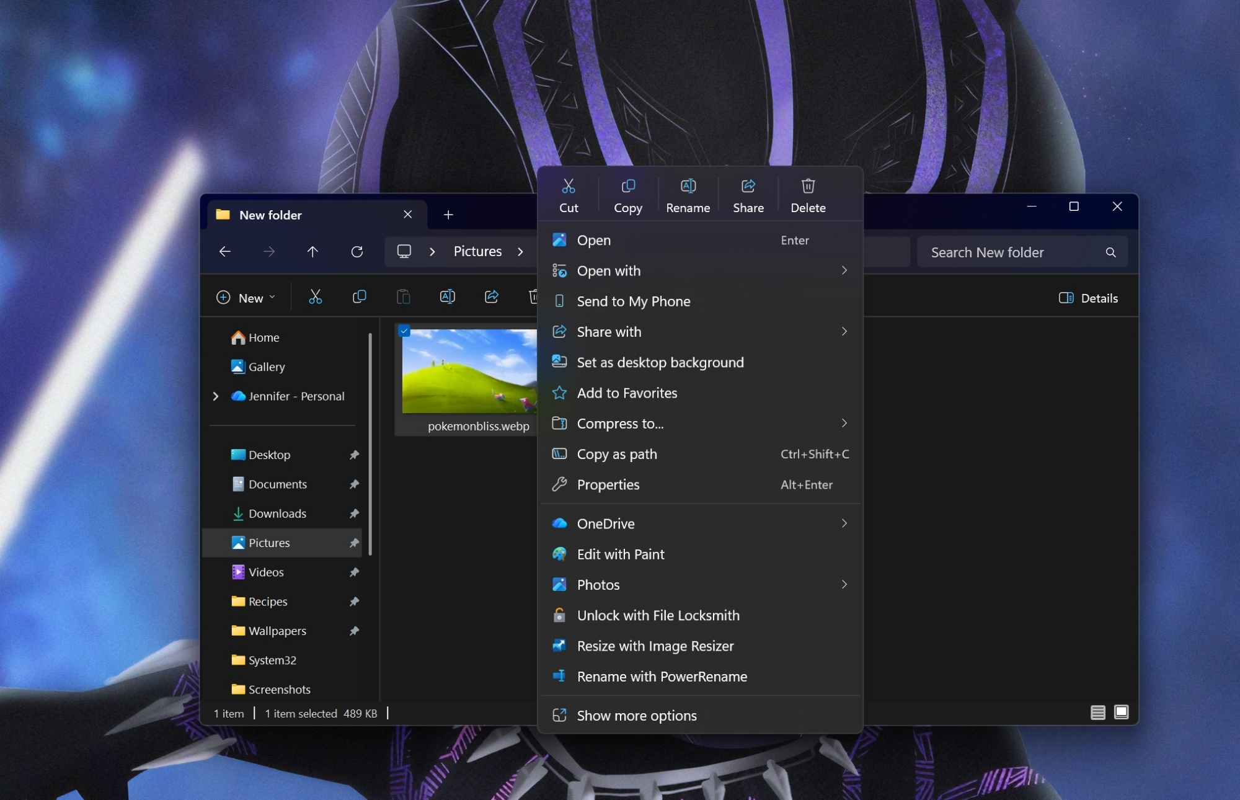1240x800 pixels.
Task: Uncheck pokemonbliss.webp selection checkbox
Action: coord(404,331)
